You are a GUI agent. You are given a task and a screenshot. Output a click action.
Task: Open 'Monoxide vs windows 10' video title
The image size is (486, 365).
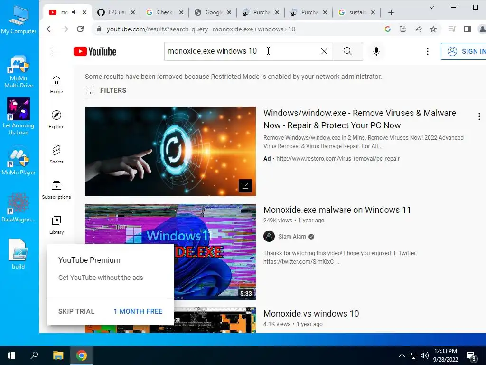(311, 314)
